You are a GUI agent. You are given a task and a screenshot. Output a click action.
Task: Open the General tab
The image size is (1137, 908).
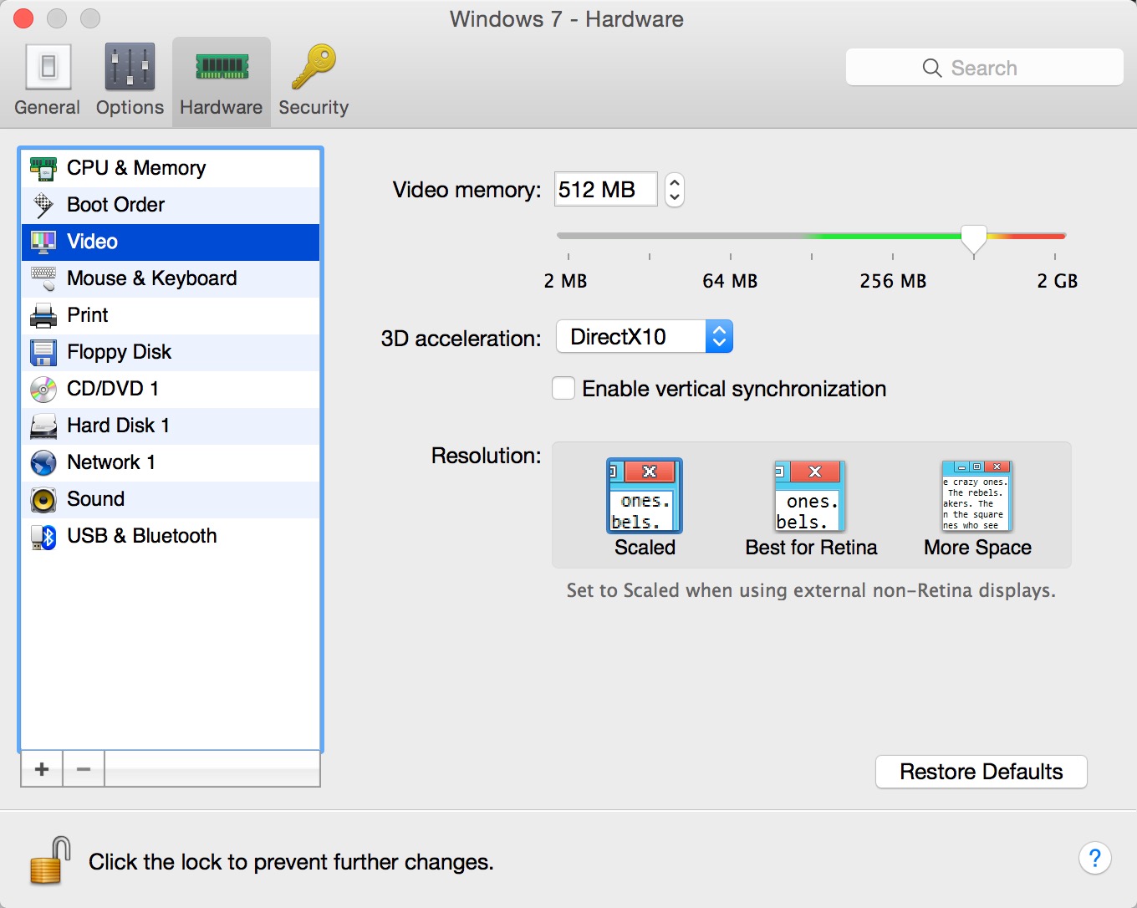[48, 80]
